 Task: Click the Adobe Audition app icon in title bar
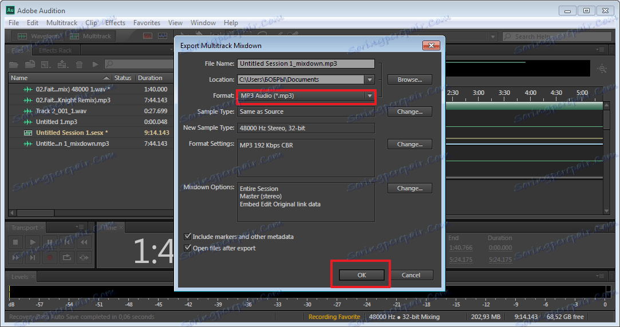coord(10,10)
